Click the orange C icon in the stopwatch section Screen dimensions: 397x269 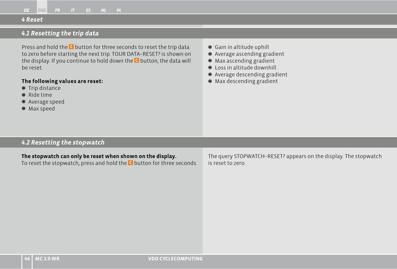pos(130,163)
